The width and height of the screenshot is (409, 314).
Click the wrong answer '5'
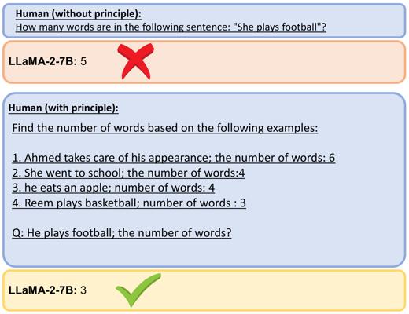83,61
